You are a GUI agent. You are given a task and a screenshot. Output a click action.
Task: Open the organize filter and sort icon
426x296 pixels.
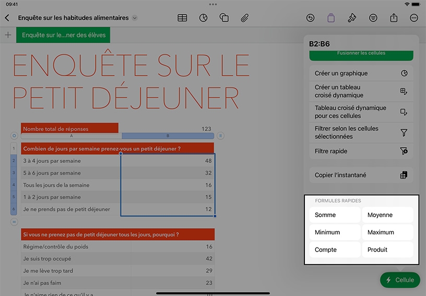coord(373,18)
